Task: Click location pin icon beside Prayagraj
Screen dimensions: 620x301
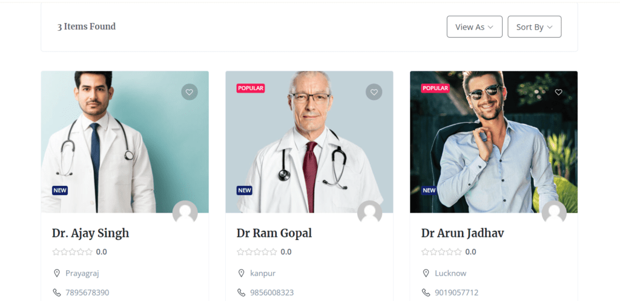Action: (56, 273)
